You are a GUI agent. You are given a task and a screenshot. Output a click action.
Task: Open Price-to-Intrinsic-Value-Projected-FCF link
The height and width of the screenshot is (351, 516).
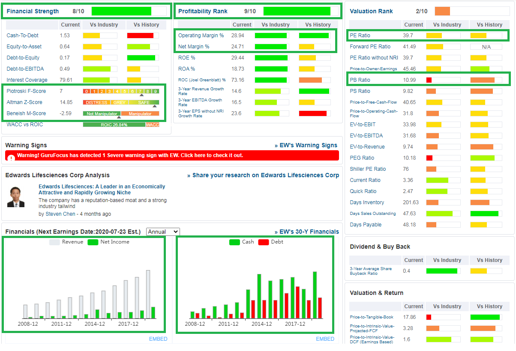point(372,328)
